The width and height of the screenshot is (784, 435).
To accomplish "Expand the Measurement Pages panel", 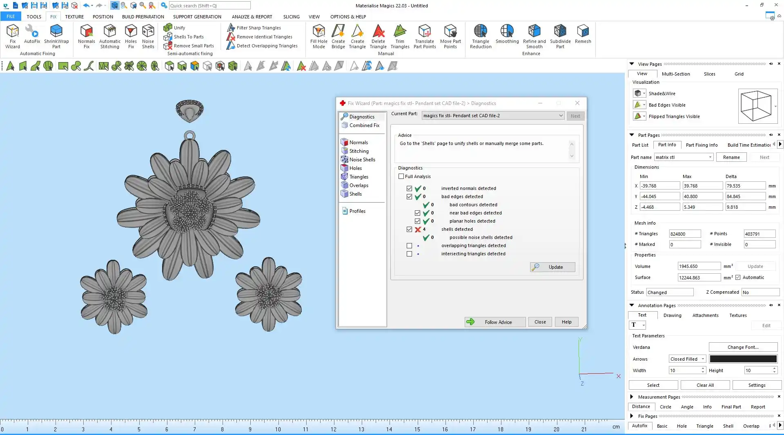I will (x=632, y=397).
